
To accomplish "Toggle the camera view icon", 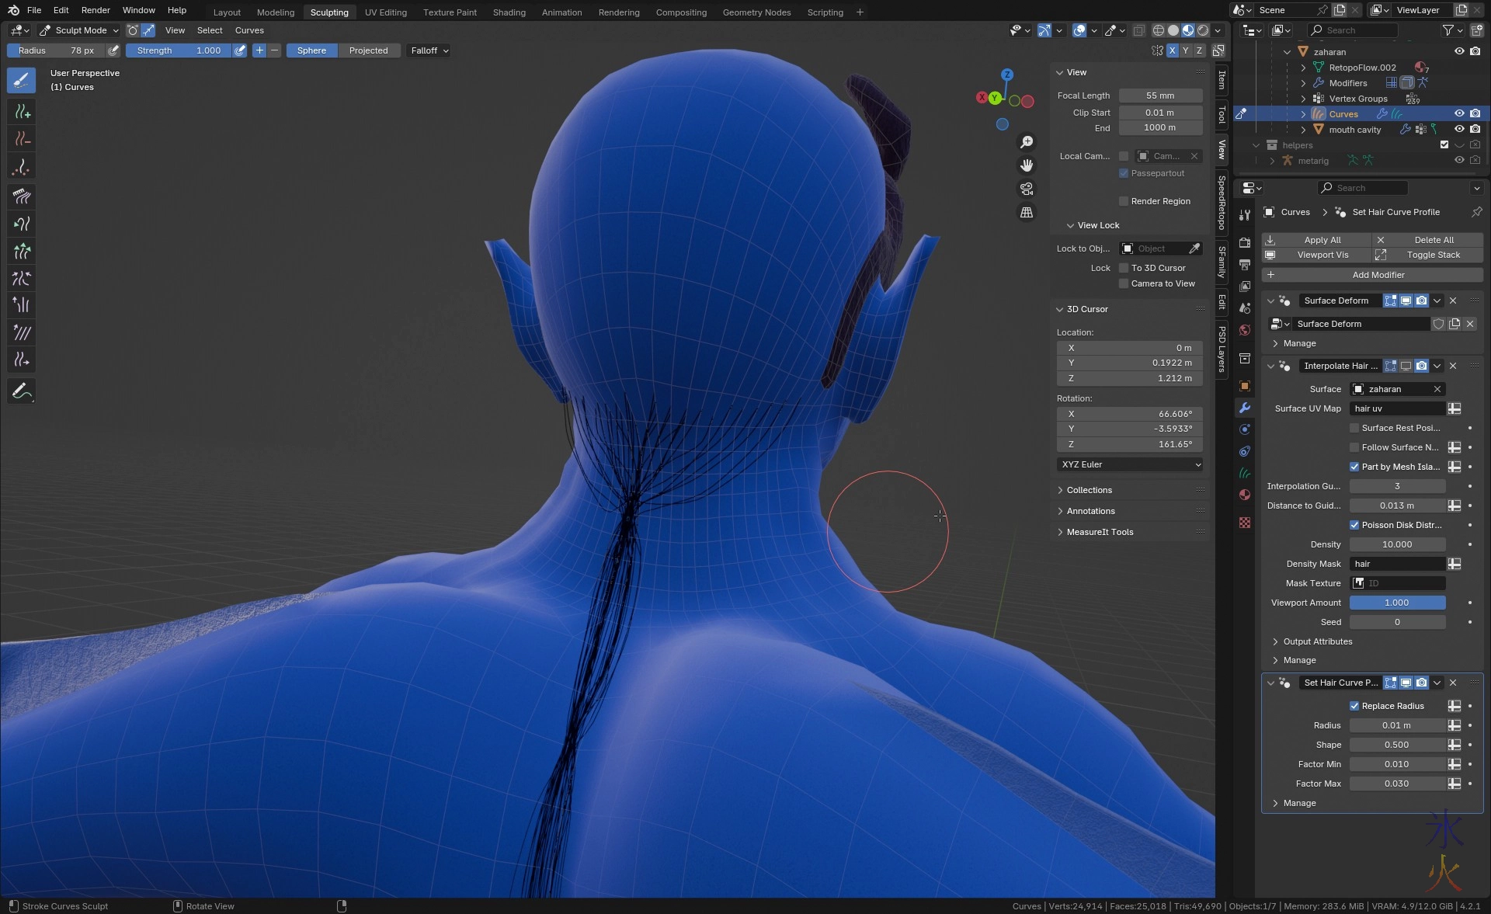I will point(1027,189).
